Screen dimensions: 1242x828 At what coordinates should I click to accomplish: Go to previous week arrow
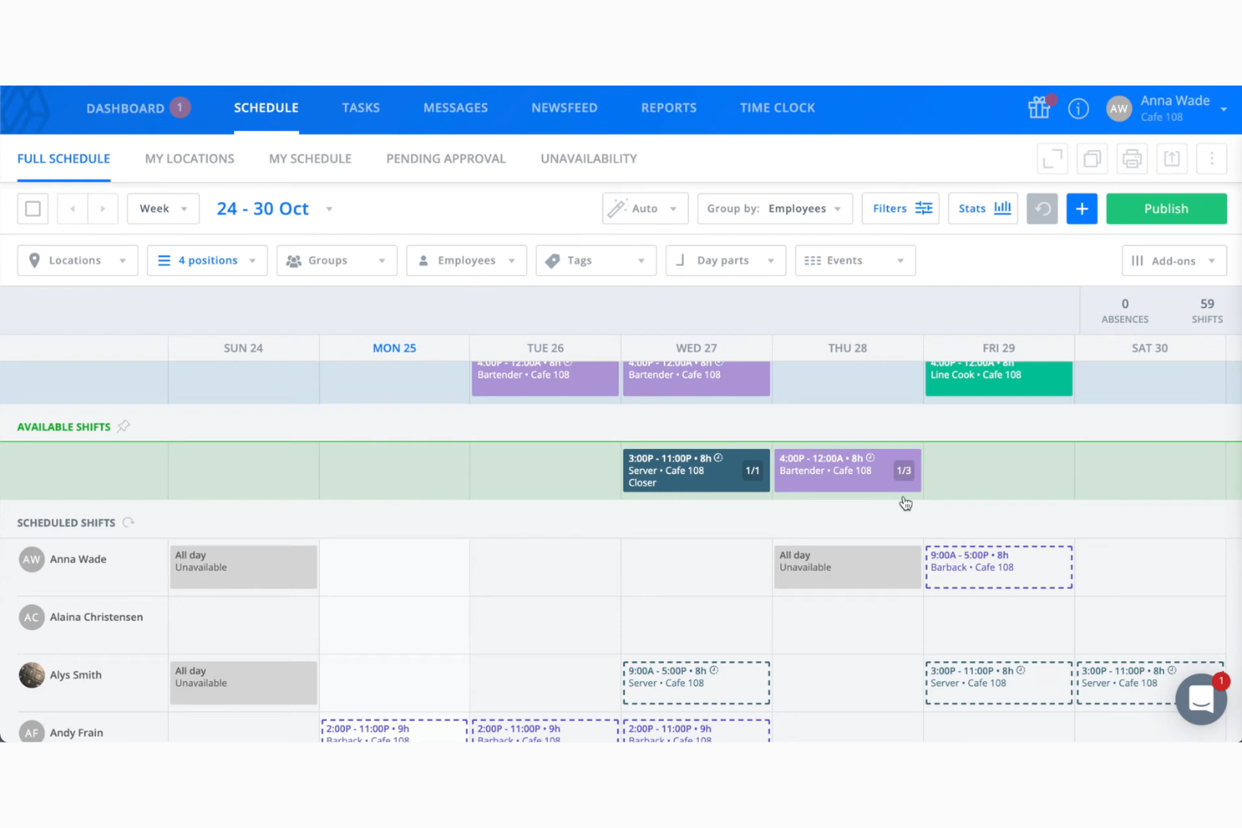coord(73,209)
